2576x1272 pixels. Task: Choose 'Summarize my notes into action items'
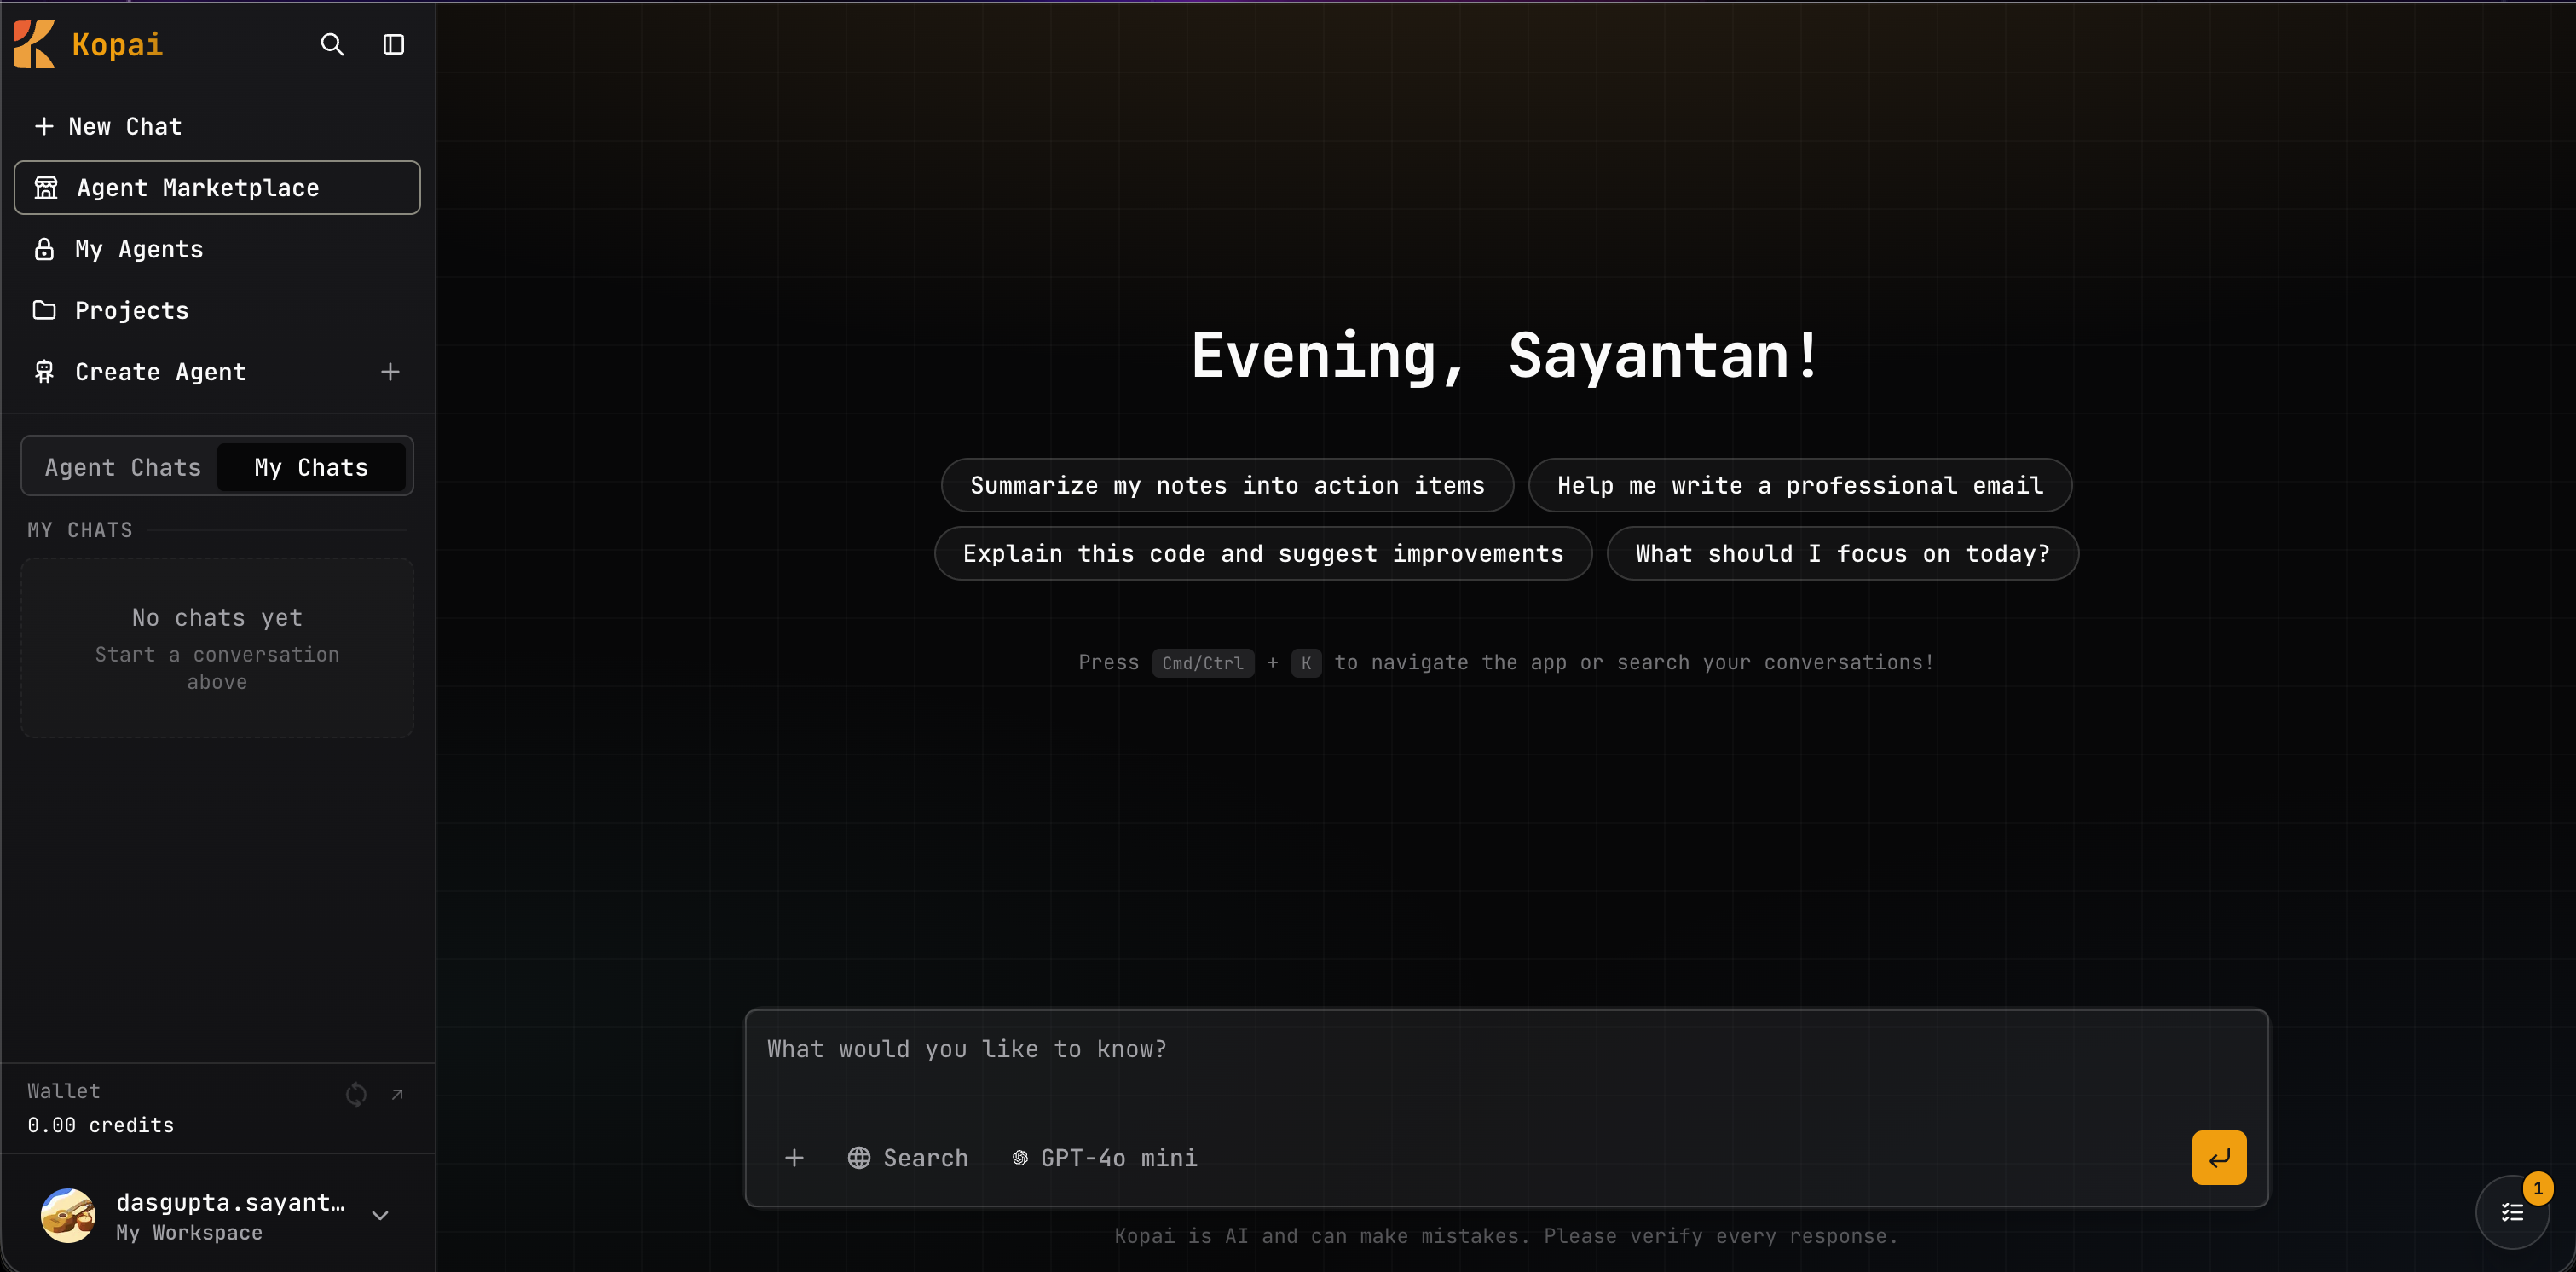pos(1227,485)
